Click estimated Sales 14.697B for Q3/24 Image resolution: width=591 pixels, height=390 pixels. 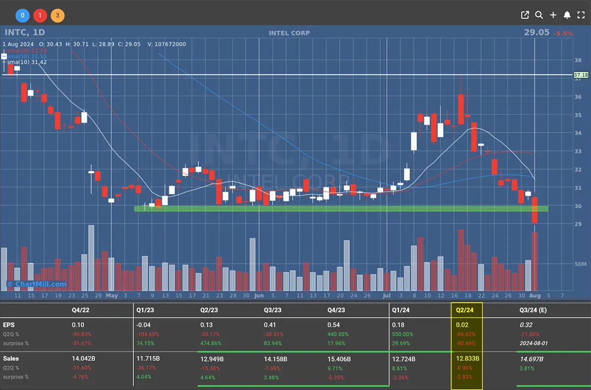tap(531, 358)
